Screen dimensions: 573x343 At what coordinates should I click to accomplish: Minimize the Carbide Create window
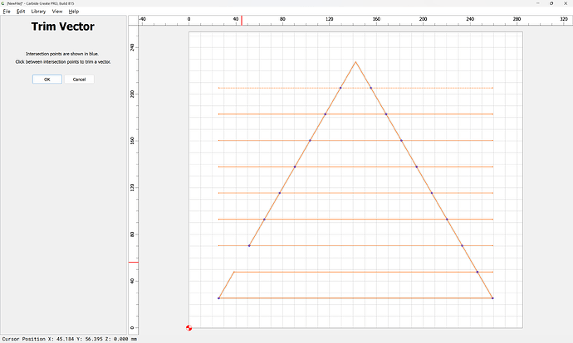pyautogui.click(x=538, y=3)
